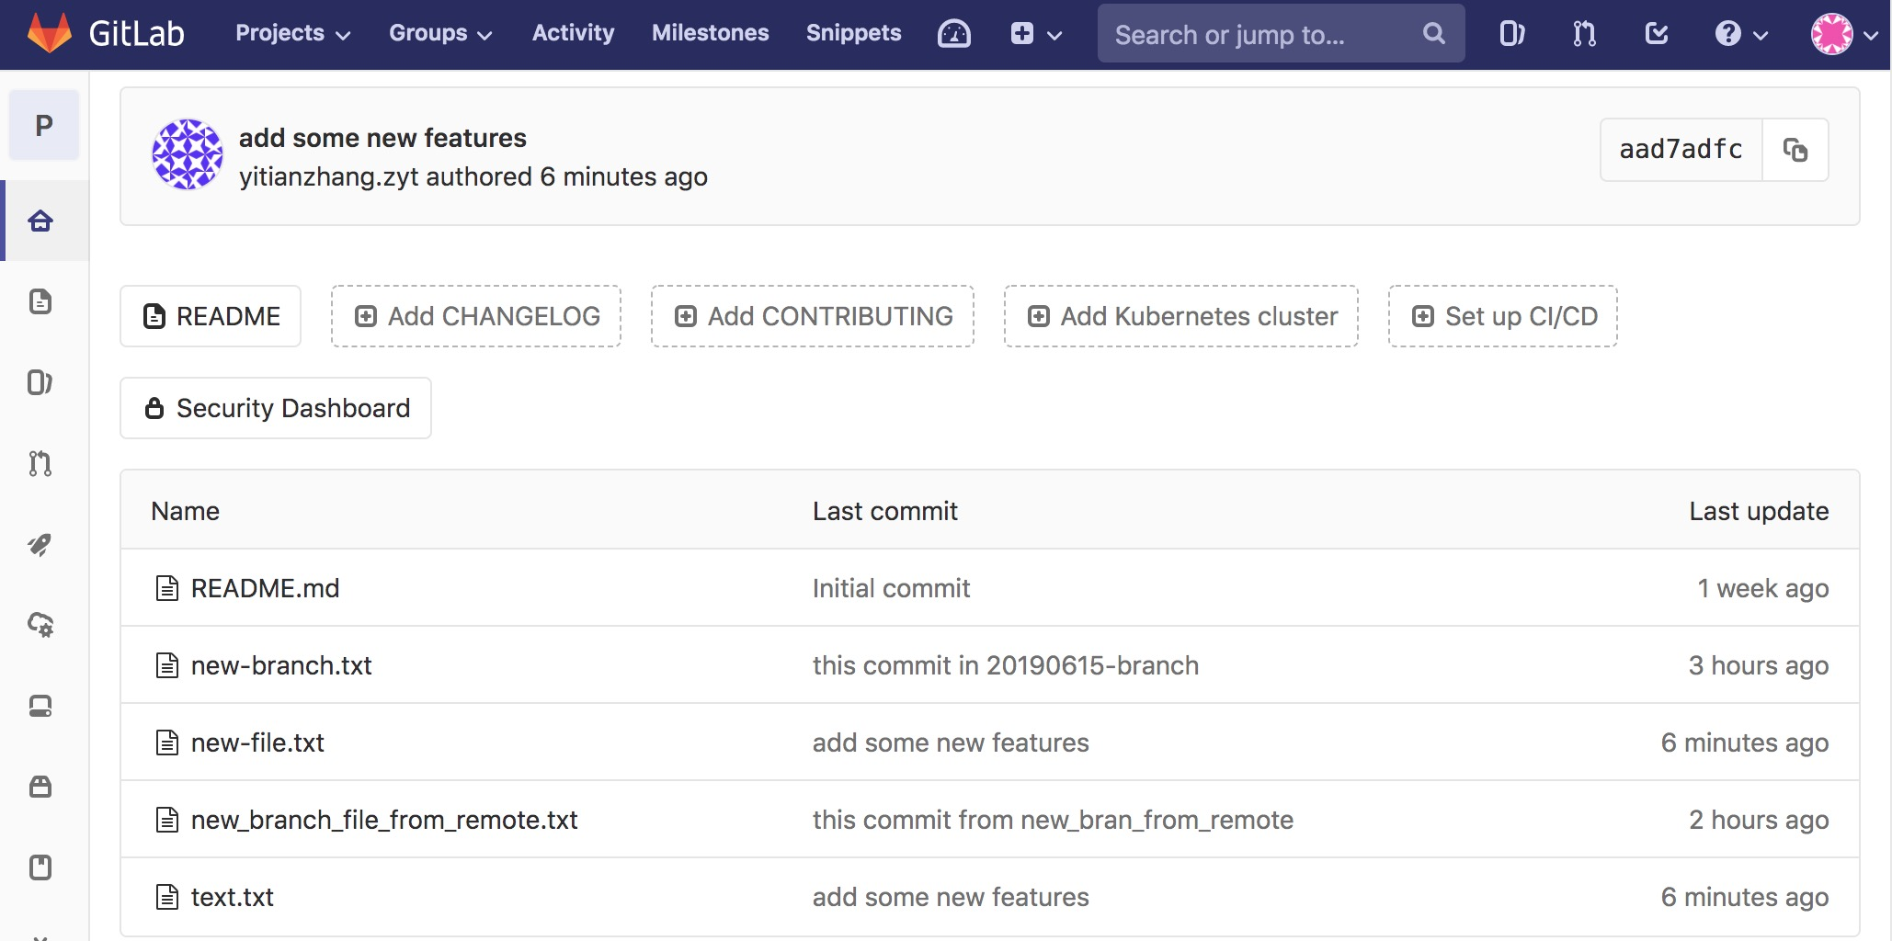The width and height of the screenshot is (1892, 941).
Task: Open the Issues icon in the left sidebar
Action: coord(40,383)
